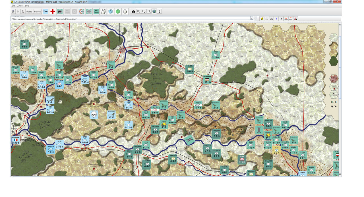This screenshot has width=364, height=197.
Task: Select the 14 DI unit counter 7-13-4
Action: click(216, 55)
